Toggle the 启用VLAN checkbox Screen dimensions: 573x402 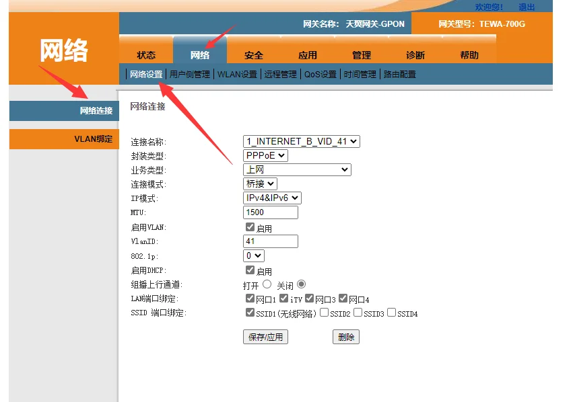pos(250,227)
